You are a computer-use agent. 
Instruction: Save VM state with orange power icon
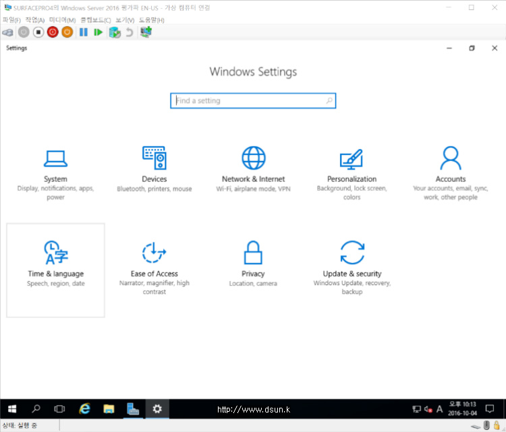[67, 32]
